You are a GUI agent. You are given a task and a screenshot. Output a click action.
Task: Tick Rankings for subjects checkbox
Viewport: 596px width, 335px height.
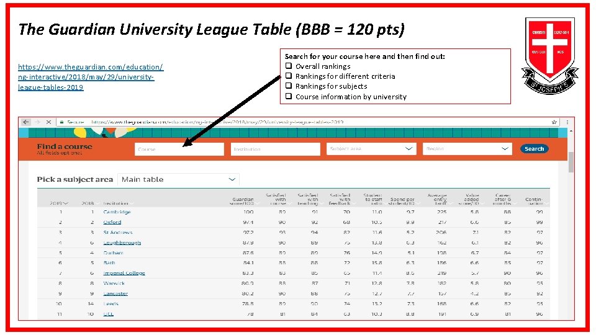289,86
